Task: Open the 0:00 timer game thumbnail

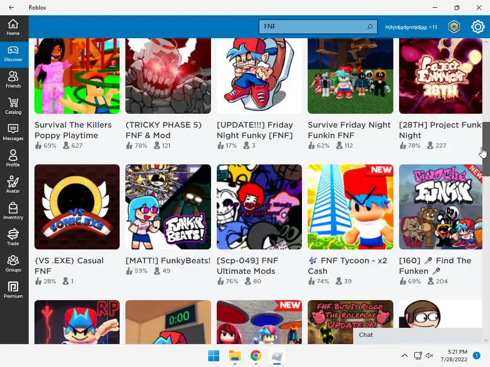Action: pos(168,322)
